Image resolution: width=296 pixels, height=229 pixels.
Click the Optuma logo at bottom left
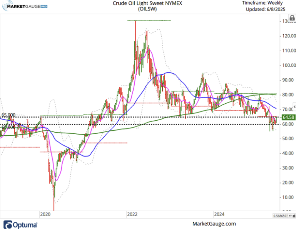coord(21,224)
